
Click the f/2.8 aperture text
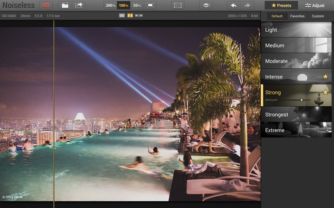[38, 16]
